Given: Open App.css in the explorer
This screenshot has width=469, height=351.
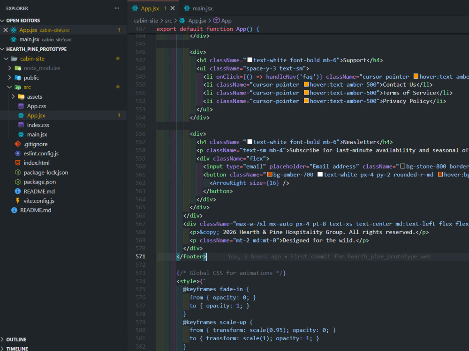Looking at the screenshot, I should pos(37,106).
